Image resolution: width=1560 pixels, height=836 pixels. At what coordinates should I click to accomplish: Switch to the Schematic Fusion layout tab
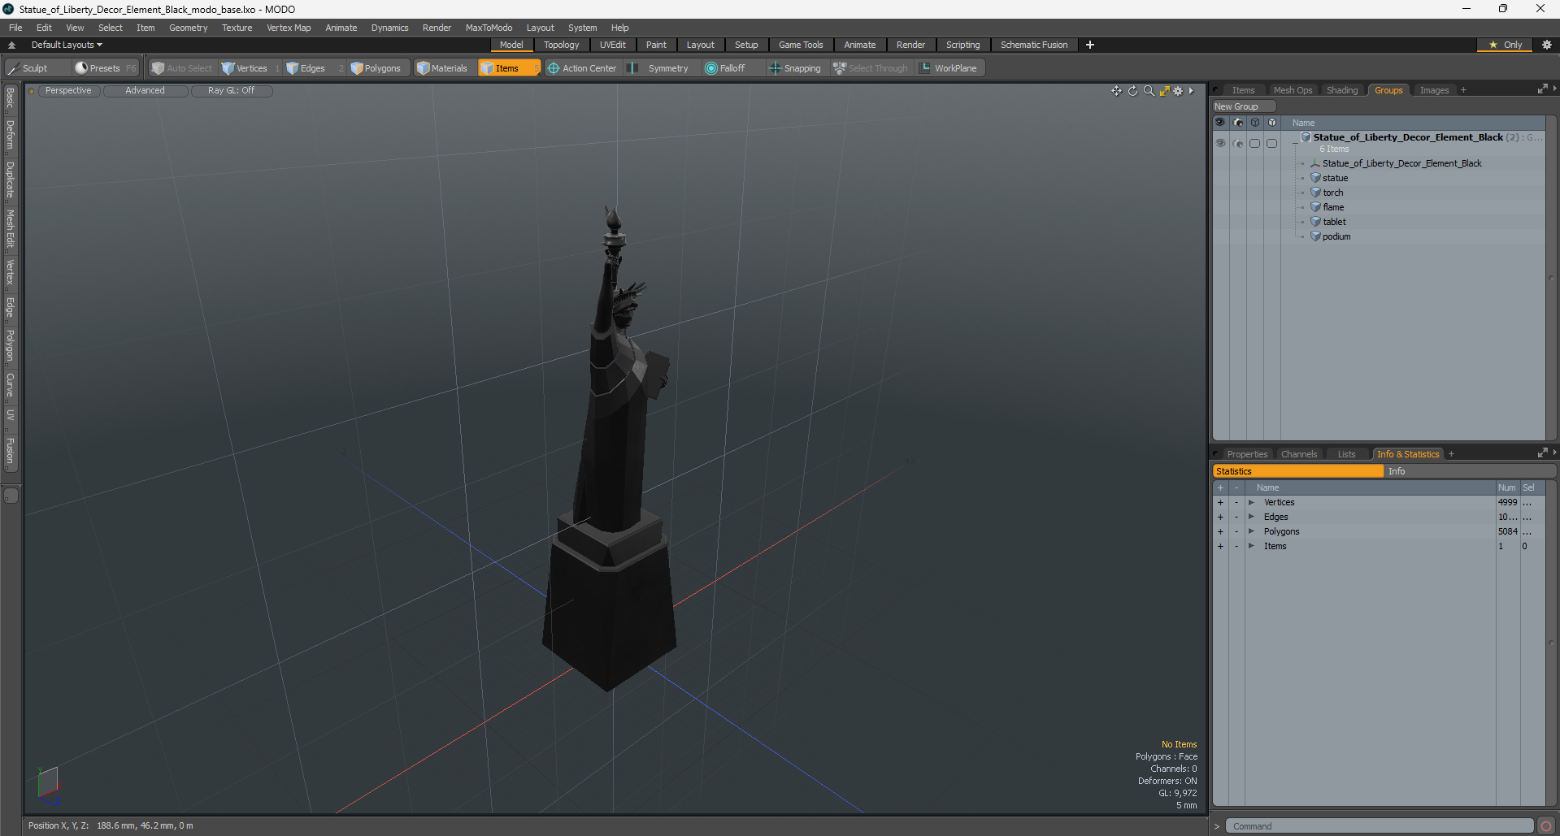[1034, 45]
